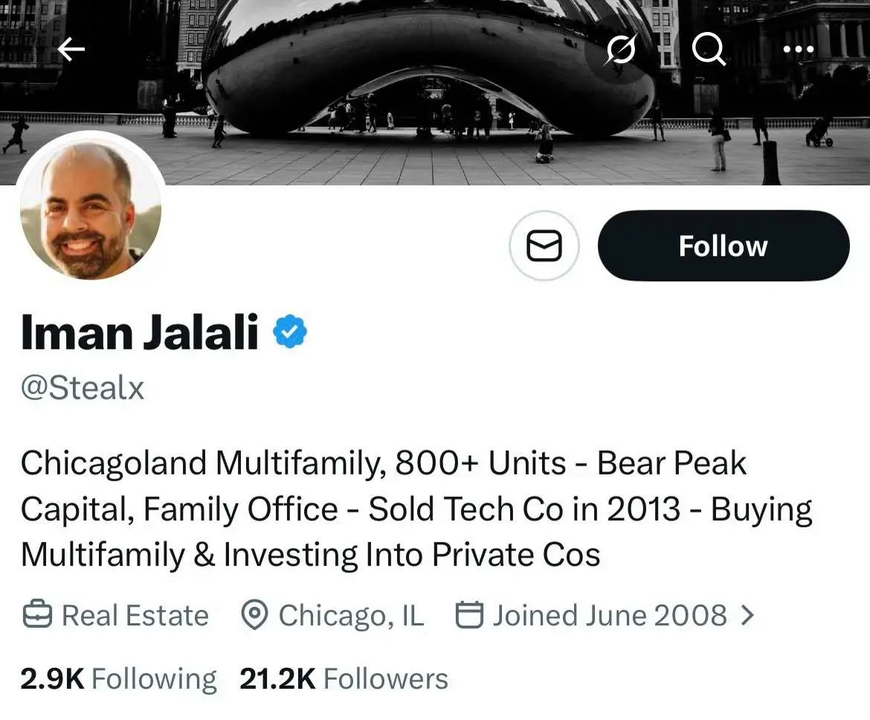Tap the @Stealx handle text

[83, 388]
